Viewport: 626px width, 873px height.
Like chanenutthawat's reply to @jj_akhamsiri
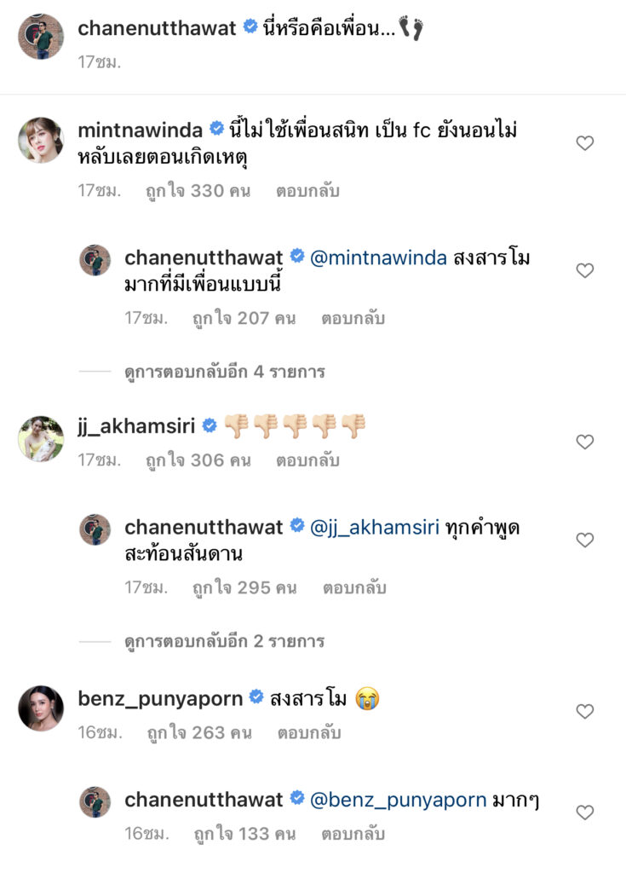point(584,540)
